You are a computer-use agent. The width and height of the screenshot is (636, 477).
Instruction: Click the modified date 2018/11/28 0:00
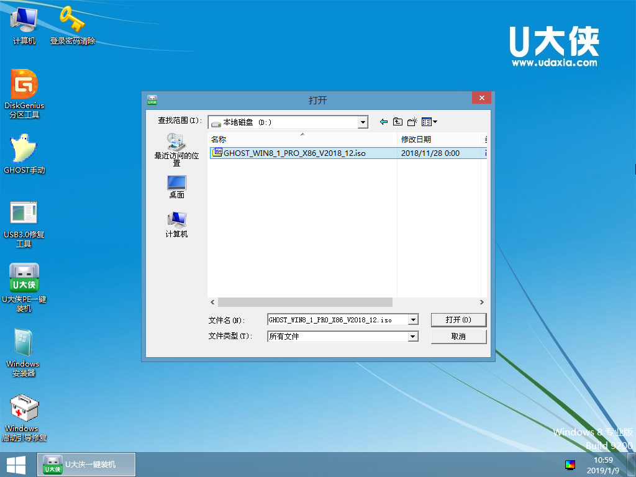[x=430, y=153]
